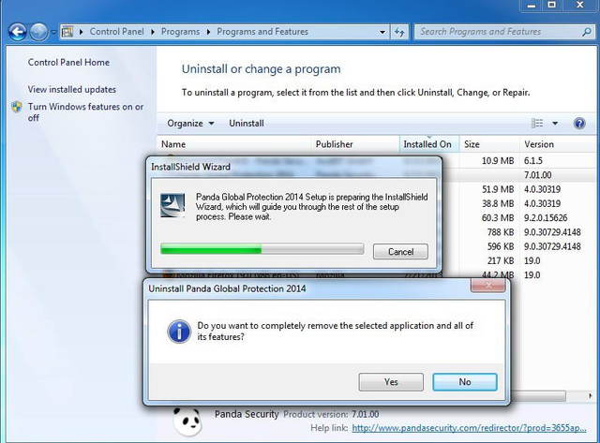The width and height of the screenshot is (600, 443).
Task: Click the Forward navigation arrow
Action: [x=38, y=32]
